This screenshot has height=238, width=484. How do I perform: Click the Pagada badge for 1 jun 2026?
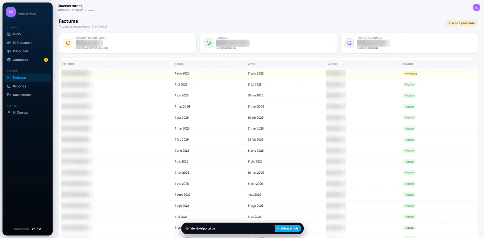point(409,96)
